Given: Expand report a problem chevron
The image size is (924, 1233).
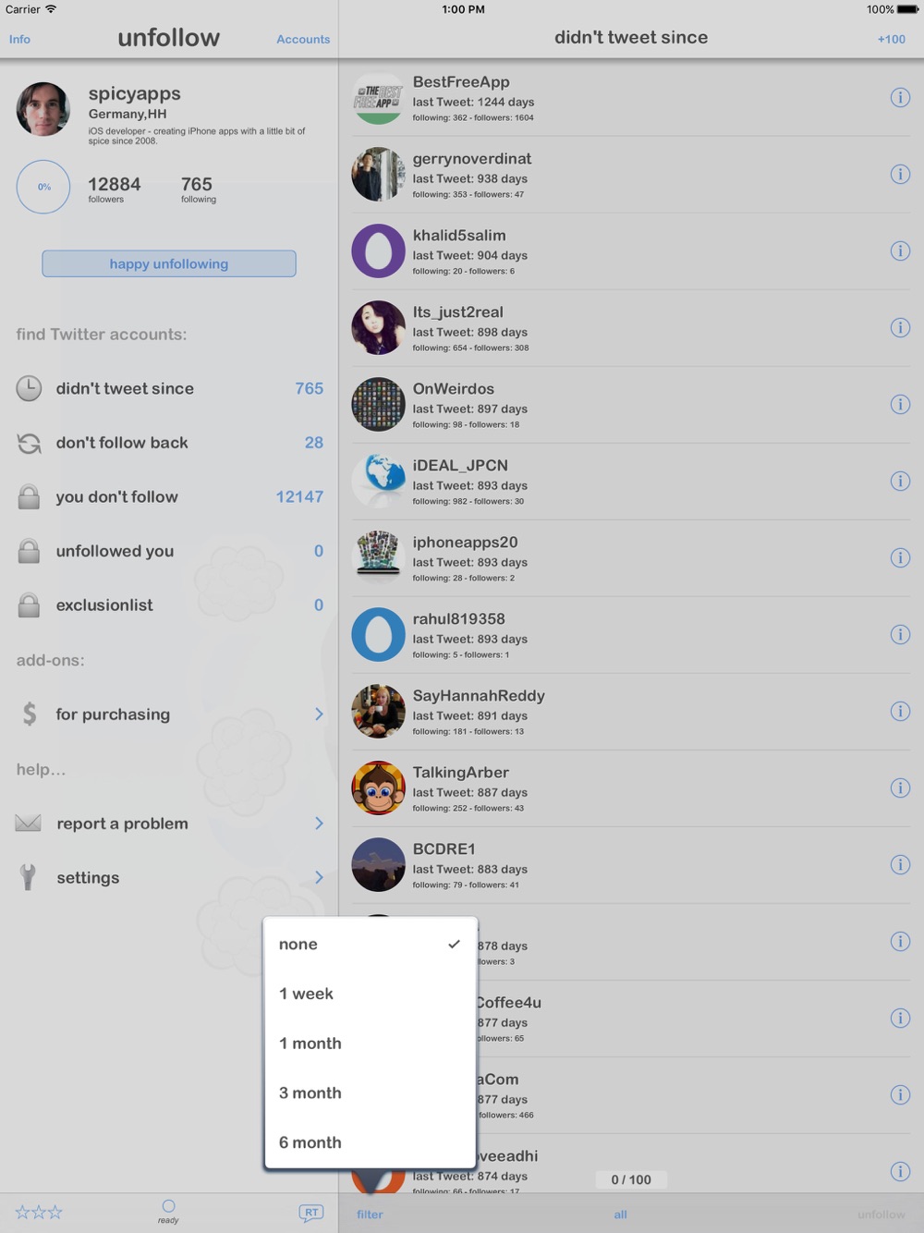Looking at the screenshot, I should (x=319, y=824).
